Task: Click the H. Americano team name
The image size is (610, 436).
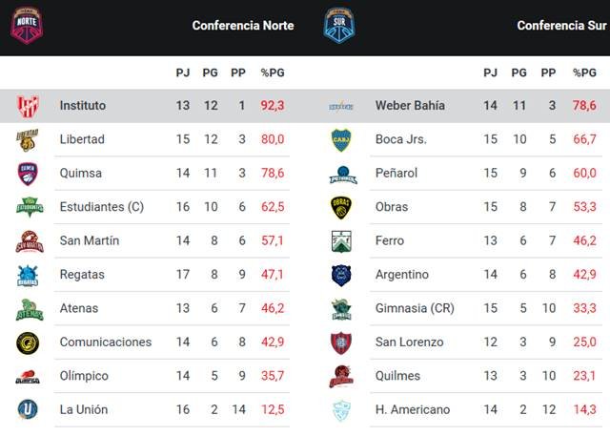Action: click(413, 410)
